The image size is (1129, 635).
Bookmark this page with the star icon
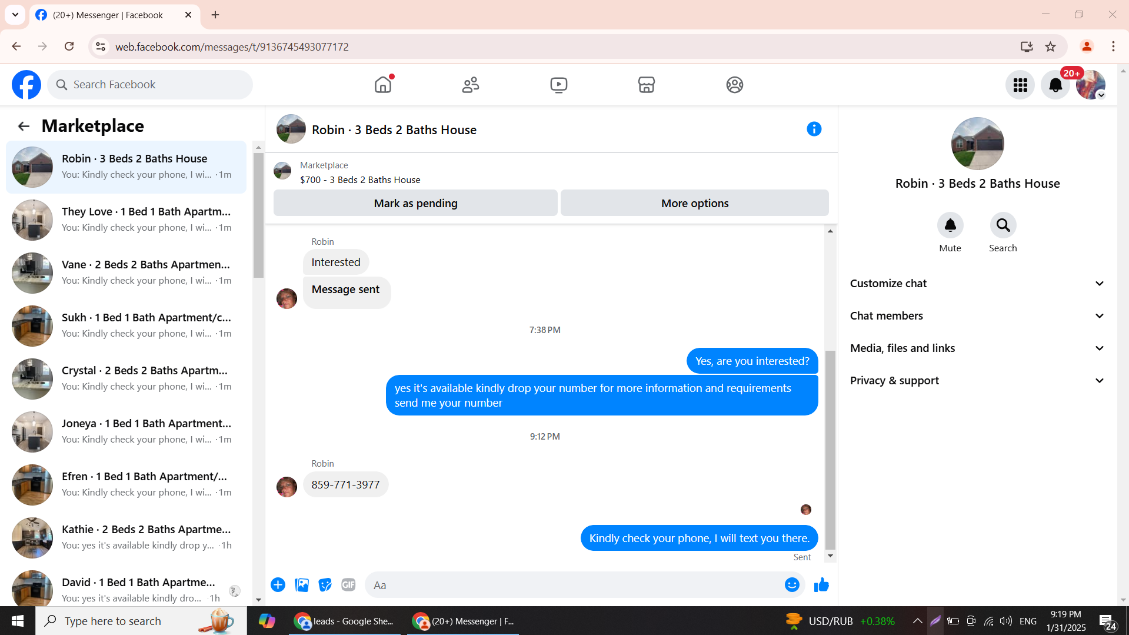coord(1050,46)
